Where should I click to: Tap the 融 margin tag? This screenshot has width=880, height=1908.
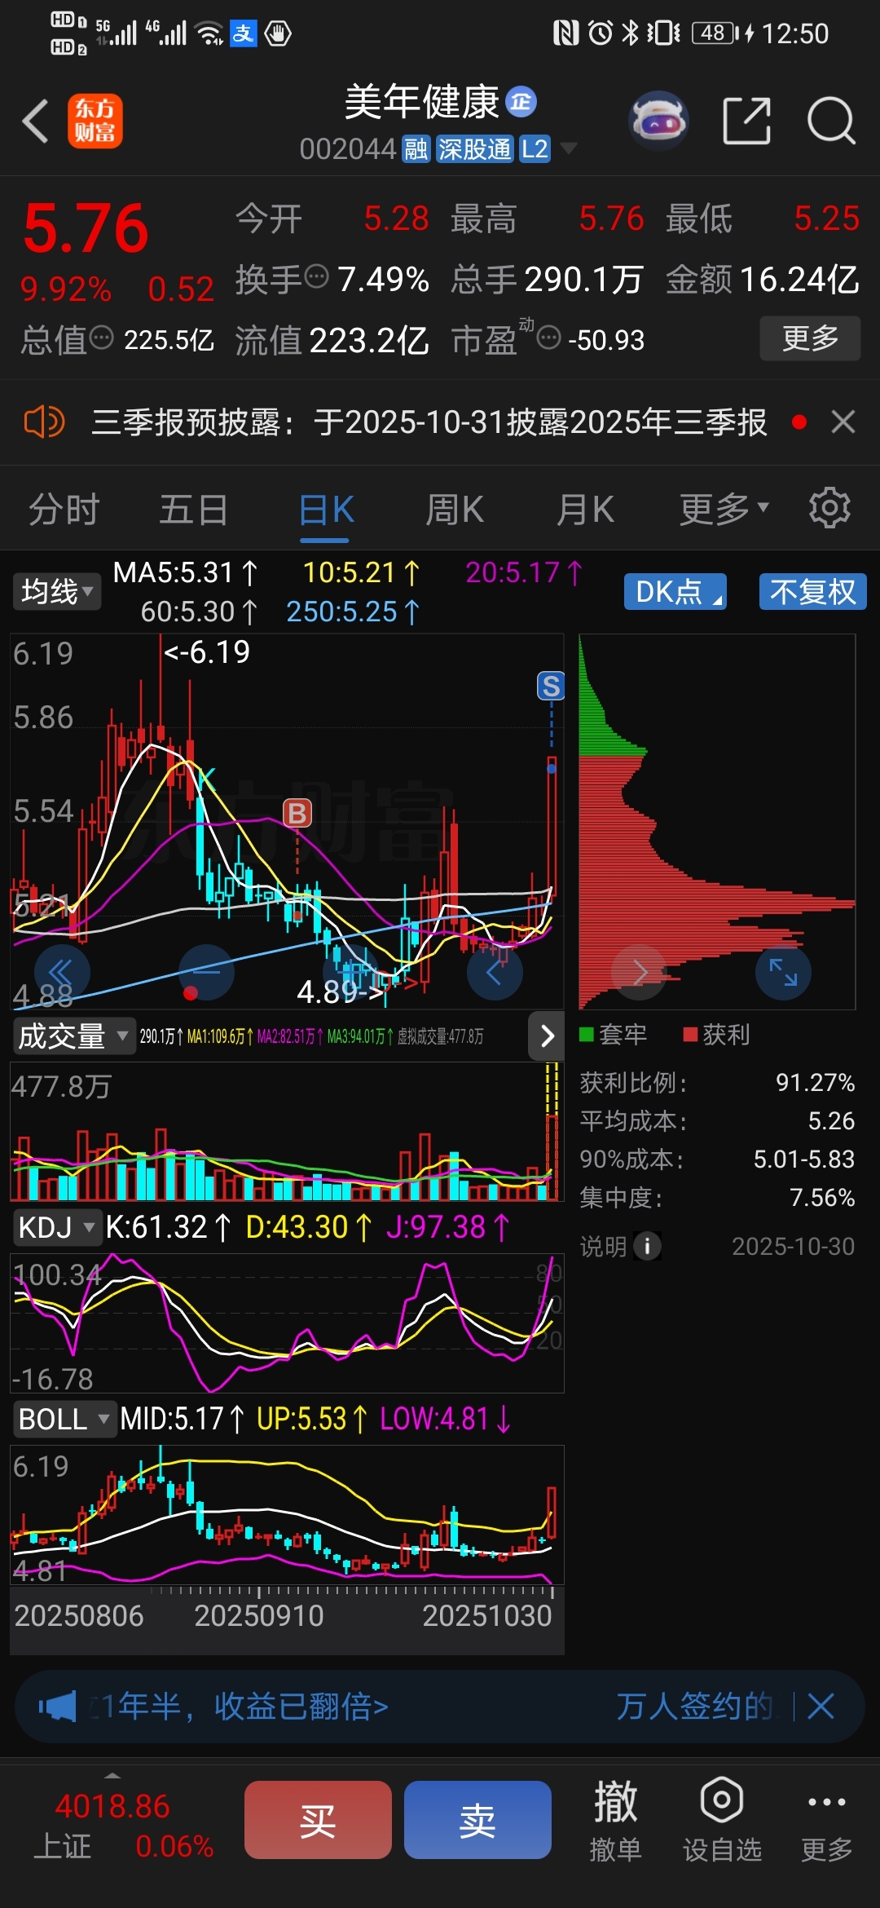pos(416,149)
